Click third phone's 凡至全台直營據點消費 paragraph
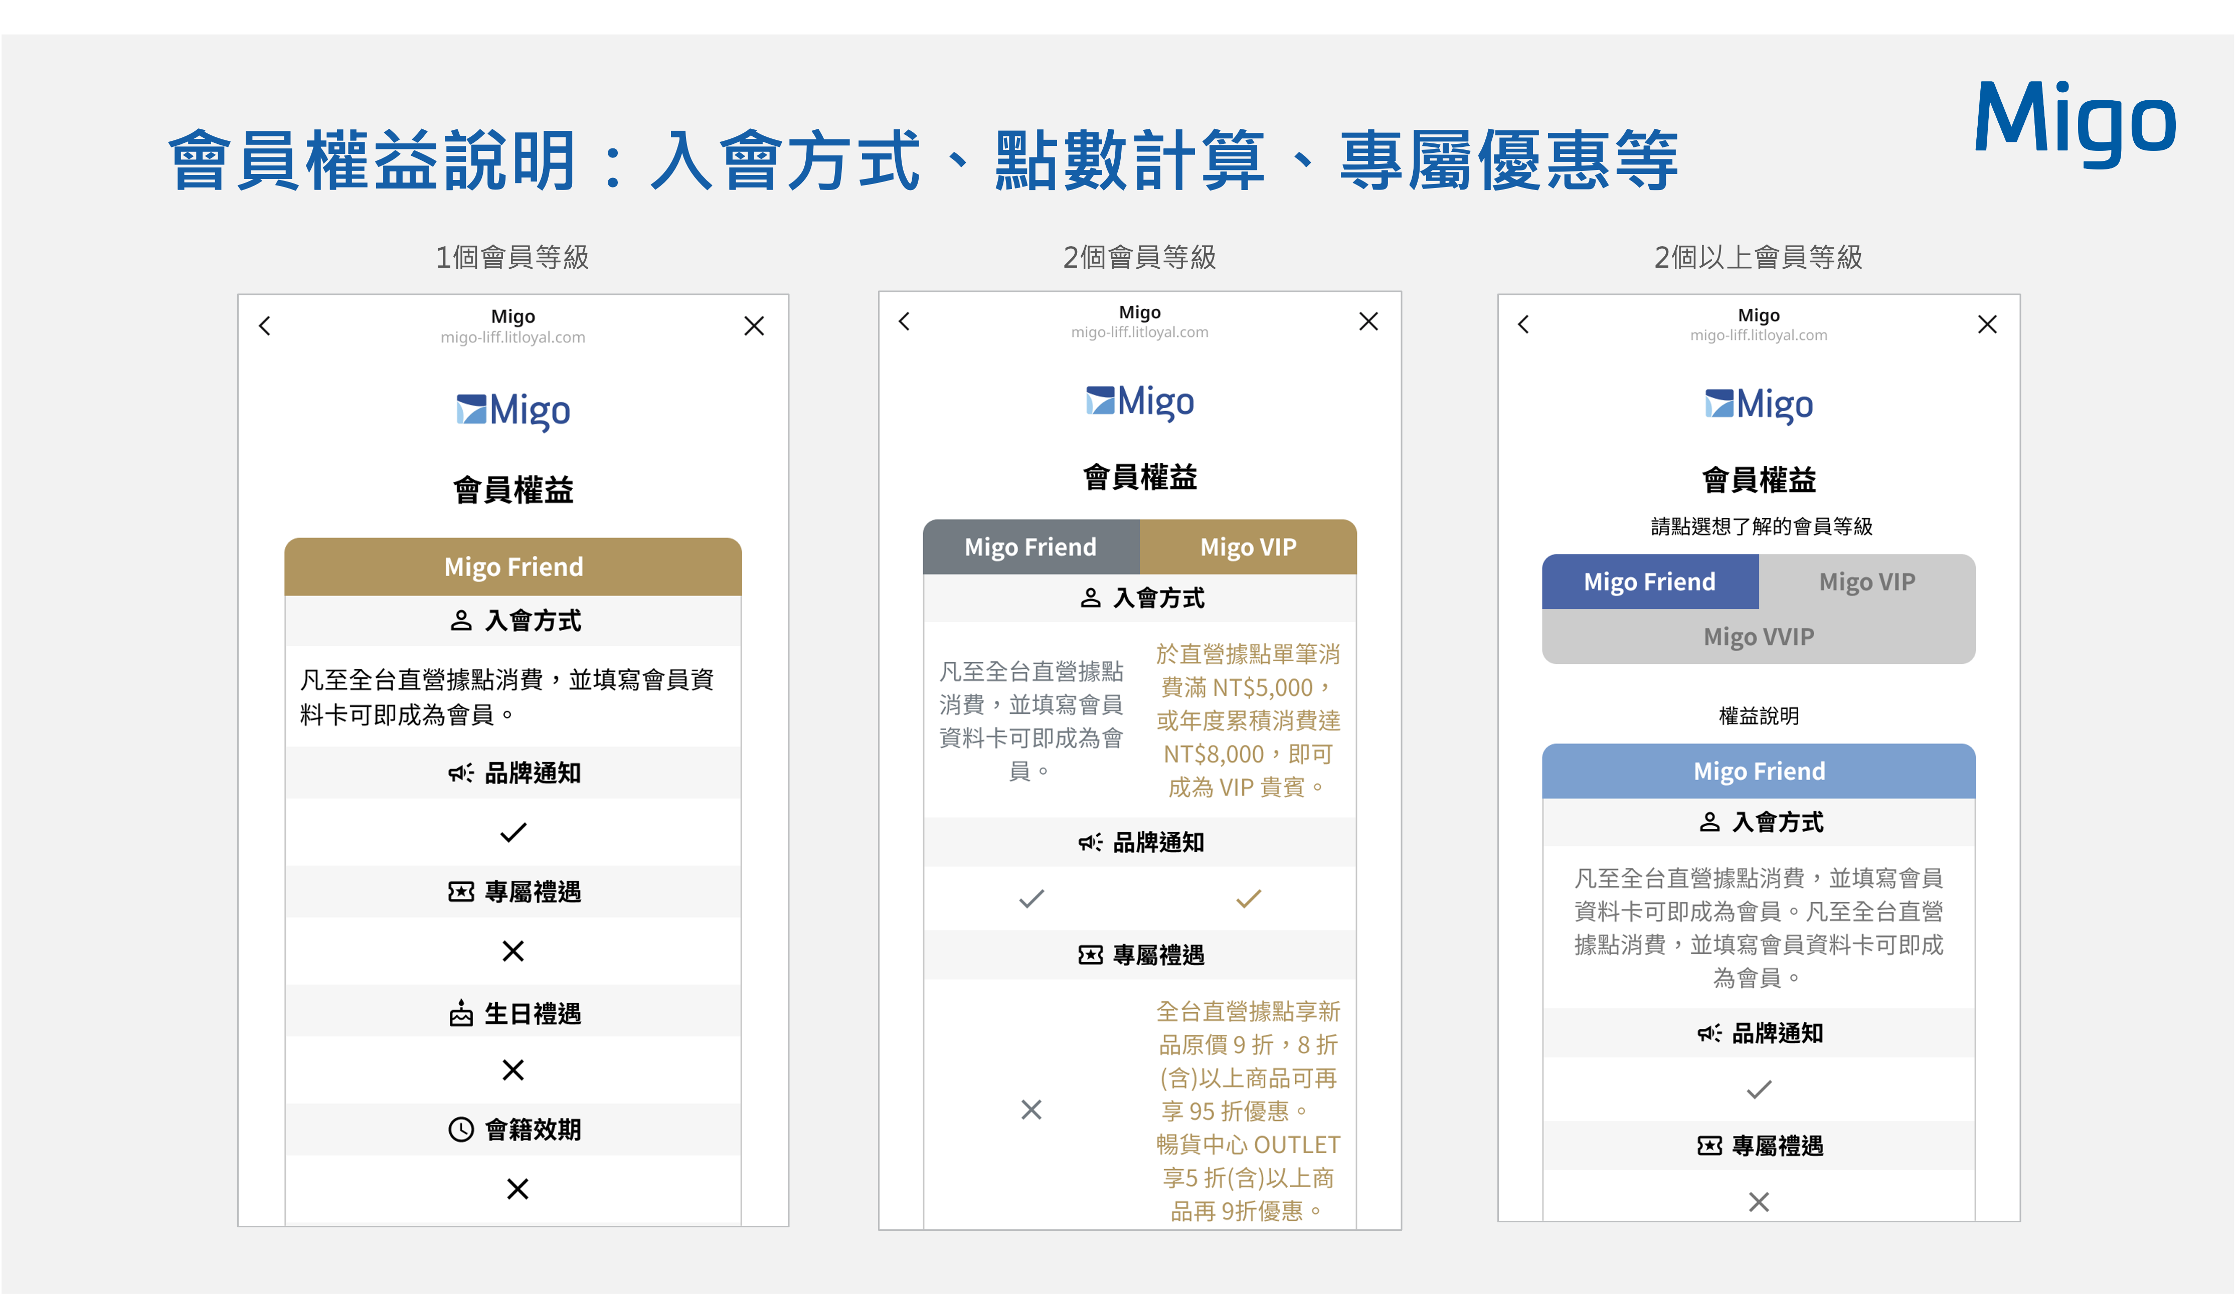 tap(1759, 928)
